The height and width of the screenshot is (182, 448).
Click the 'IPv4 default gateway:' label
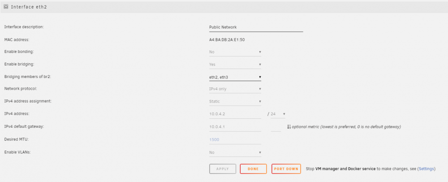pos(24,126)
